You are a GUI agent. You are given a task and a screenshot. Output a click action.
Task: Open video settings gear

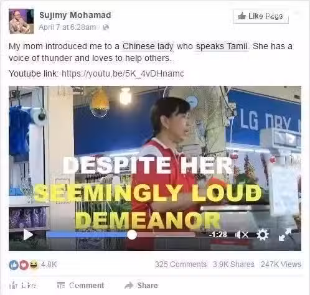263,235
